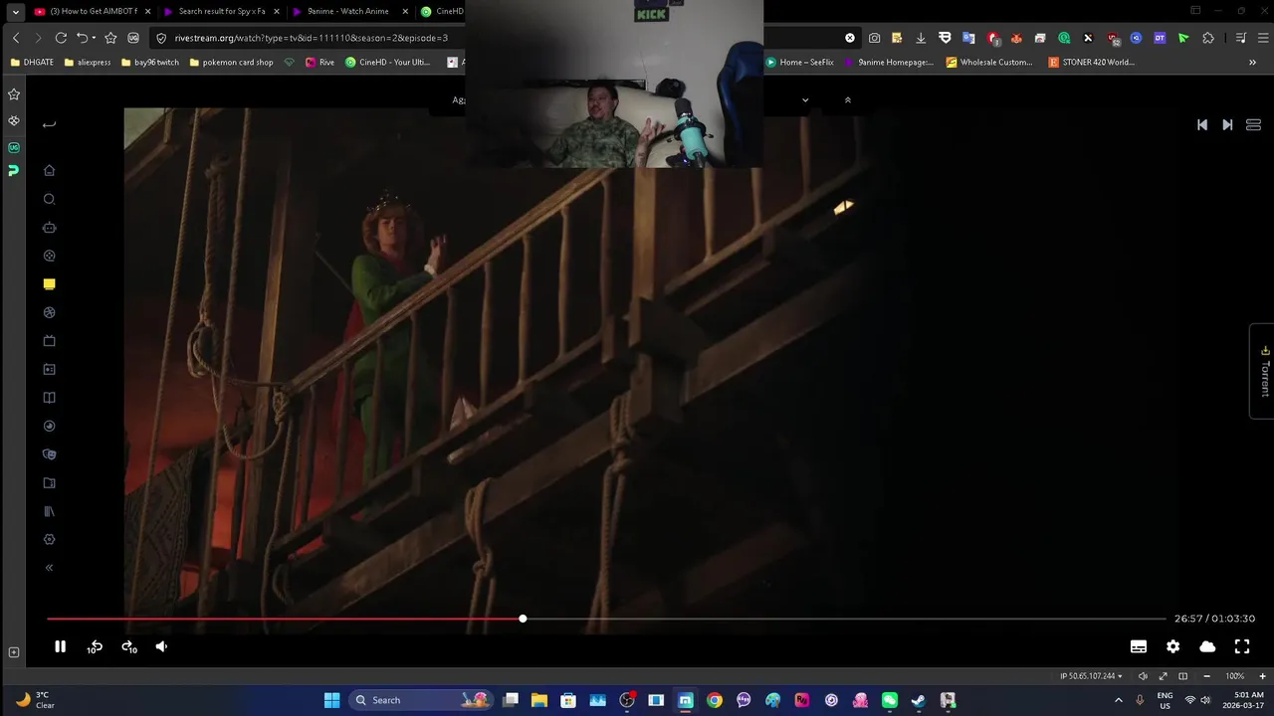This screenshot has width=1274, height=716.
Task: Show more bookmarks chevron
Action: tap(1252, 62)
